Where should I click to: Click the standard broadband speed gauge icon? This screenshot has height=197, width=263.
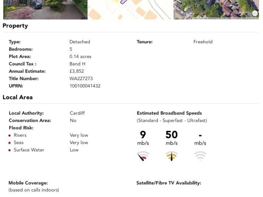coord(143,156)
